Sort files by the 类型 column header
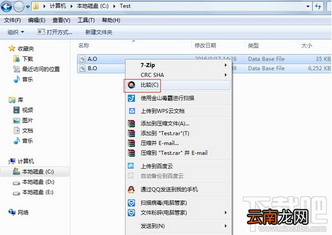 pos(254,45)
